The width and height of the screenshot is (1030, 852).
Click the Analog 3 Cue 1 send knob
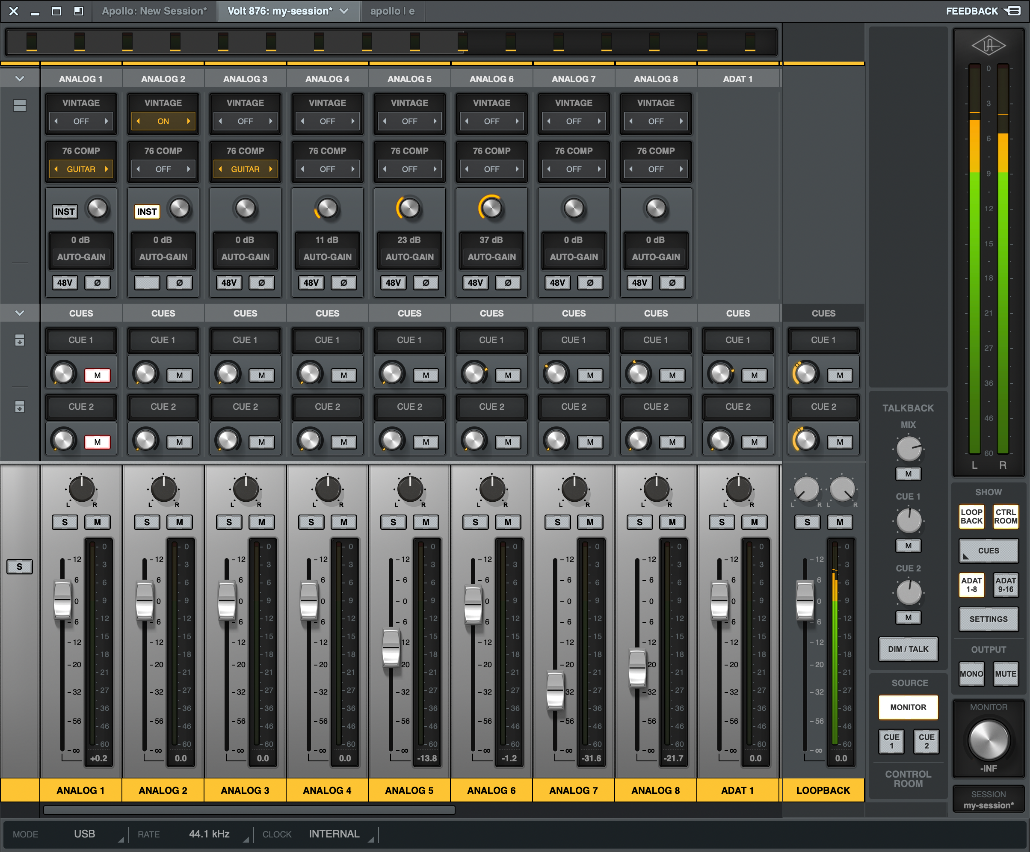[228, 374]
